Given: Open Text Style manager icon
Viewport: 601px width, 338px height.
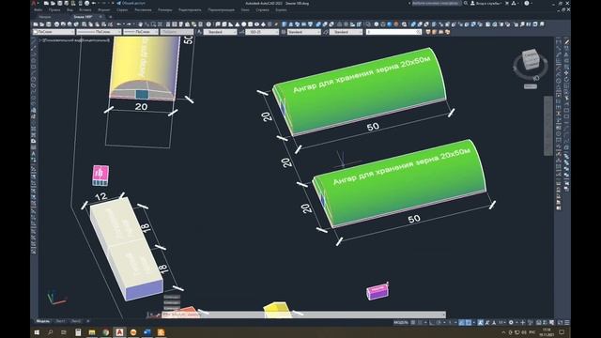Looking at the screenshot, I should point(199,32).
